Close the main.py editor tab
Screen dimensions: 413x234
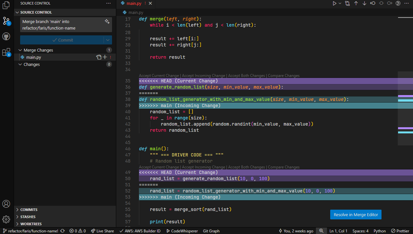pos(150,3)
